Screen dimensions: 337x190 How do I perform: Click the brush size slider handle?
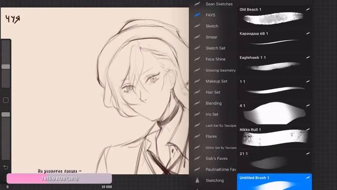click(6, 67)
